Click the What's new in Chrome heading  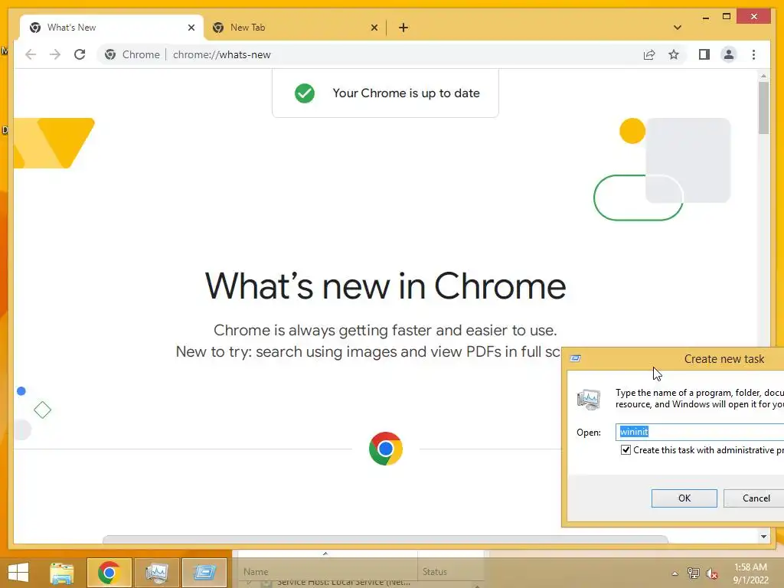coord(386,286)
